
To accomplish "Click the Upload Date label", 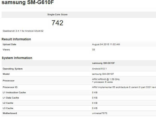I will (9, 44).
